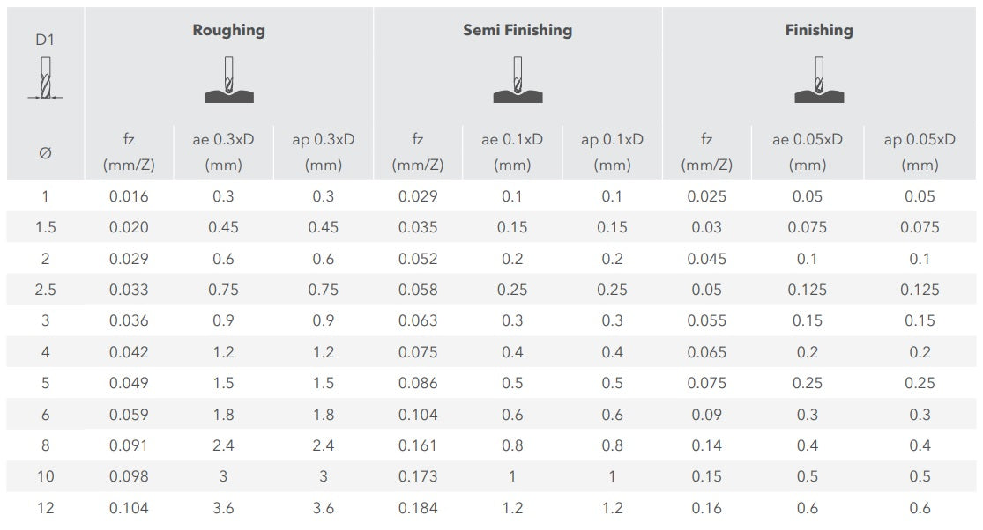
Task: Click the Finishing column group heading
Action: click(x=819, y=30)
